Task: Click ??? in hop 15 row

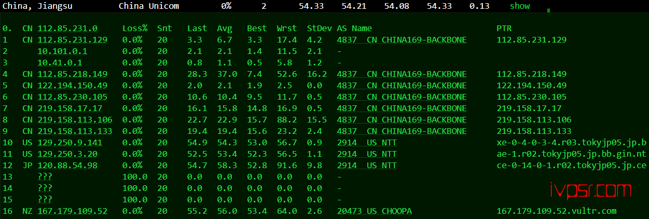Action: [x=45, y=199]
